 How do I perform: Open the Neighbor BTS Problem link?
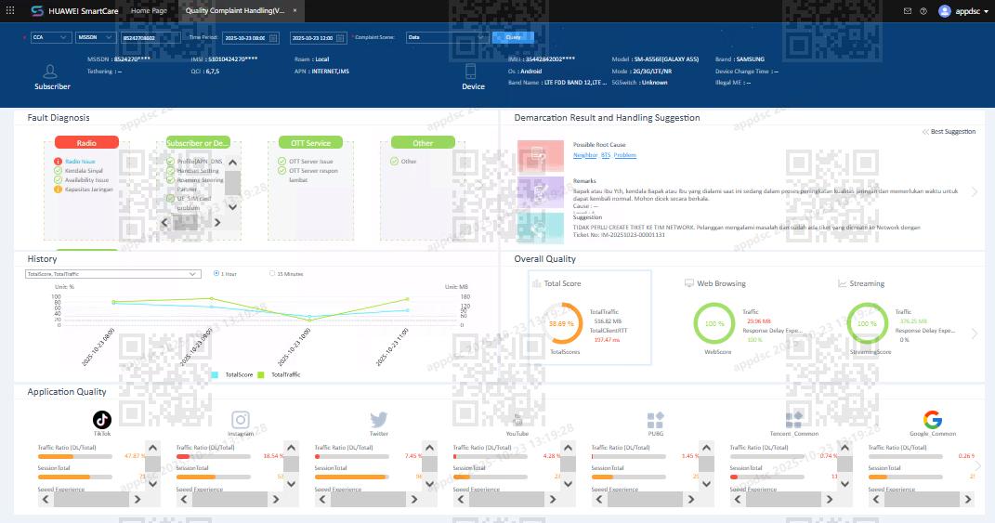pyautogui.click(x=604, y=155)
